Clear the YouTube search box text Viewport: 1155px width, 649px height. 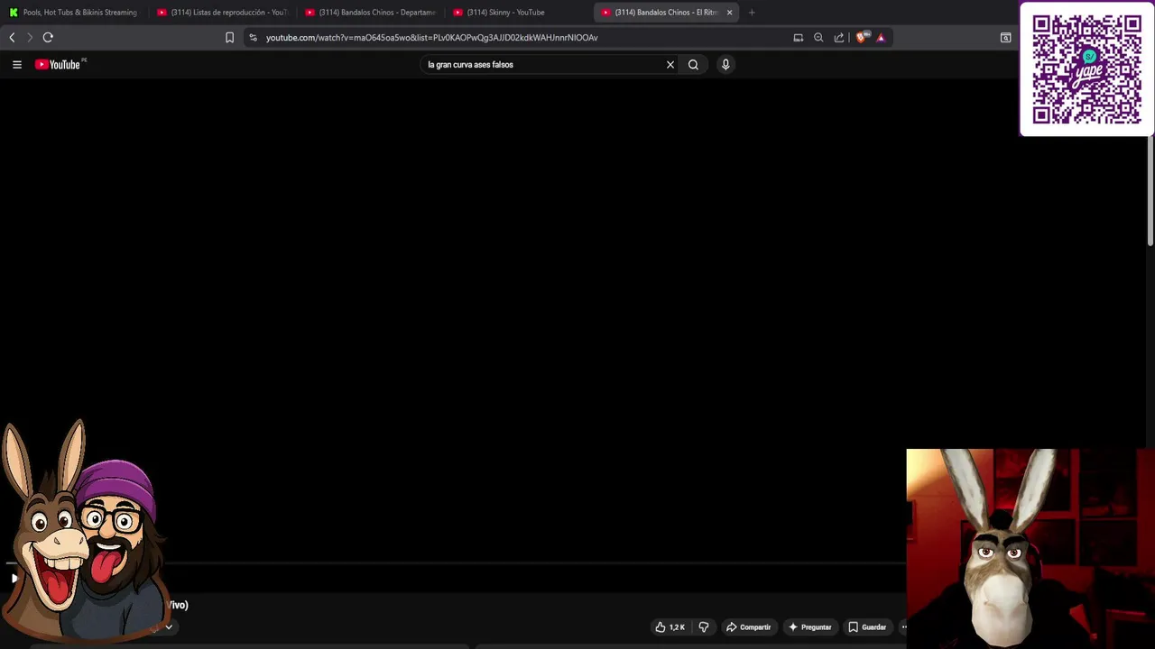point(670,64)
